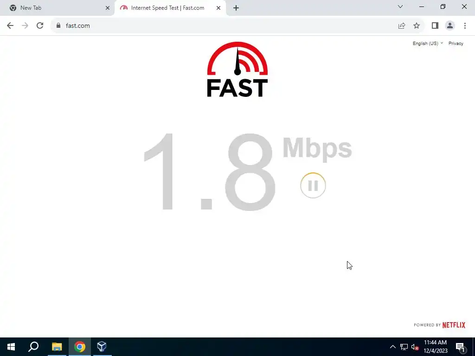
Task: Open the English (US) language dropdown
Action: click(x=428, y=43)
